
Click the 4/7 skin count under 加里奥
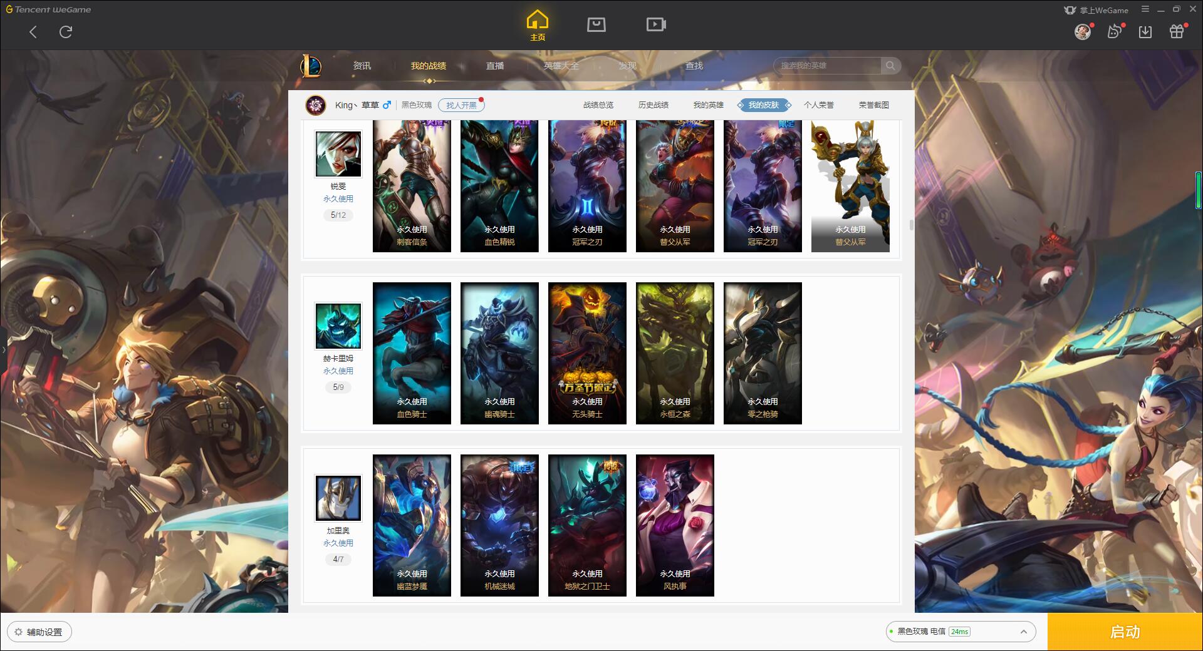pos(338,560)
